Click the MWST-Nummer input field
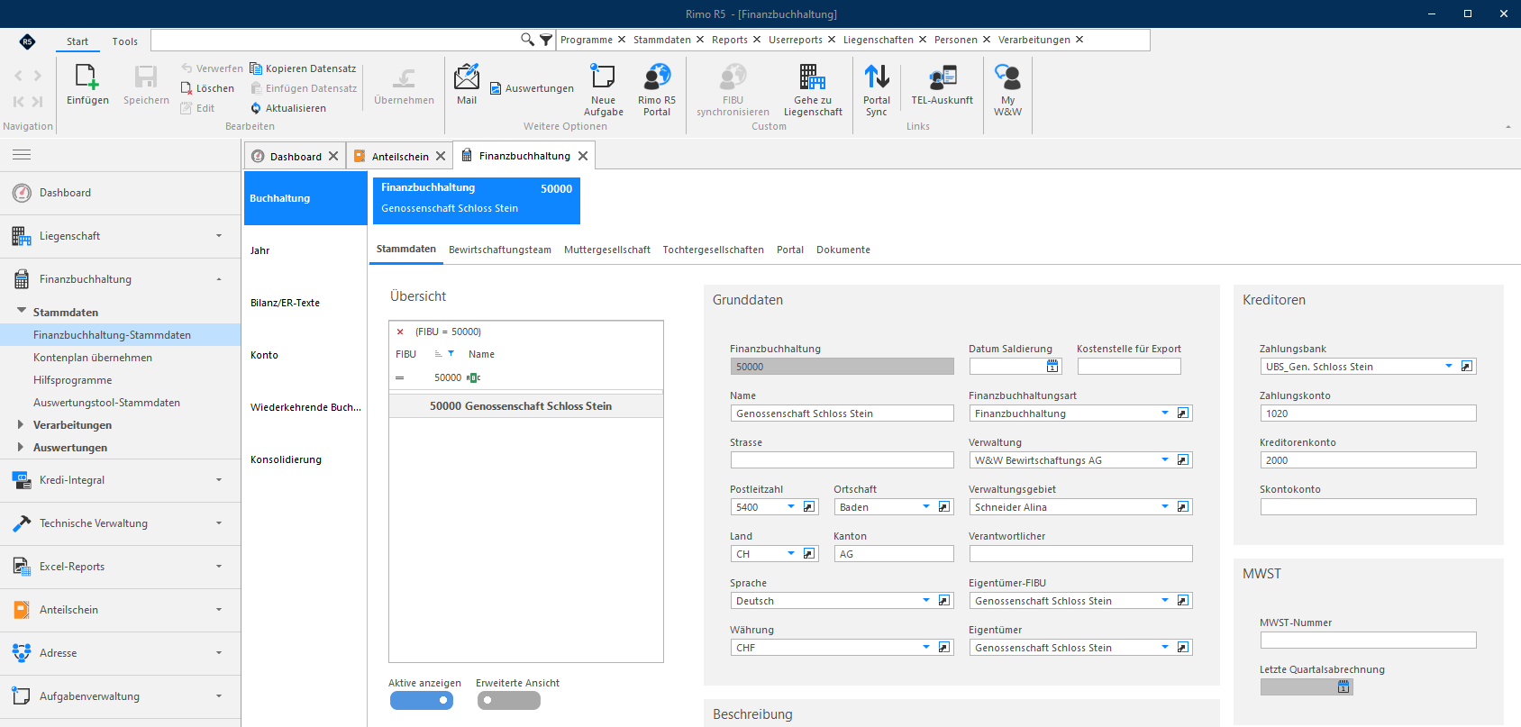Viewport: 1521px width, 727px height. click(x=1368, y=641)
